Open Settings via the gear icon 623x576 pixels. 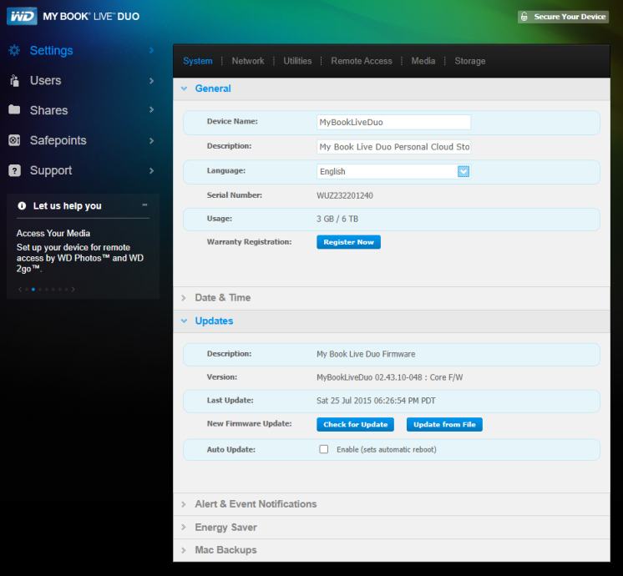pyautogui.click(x=14, y=51)
